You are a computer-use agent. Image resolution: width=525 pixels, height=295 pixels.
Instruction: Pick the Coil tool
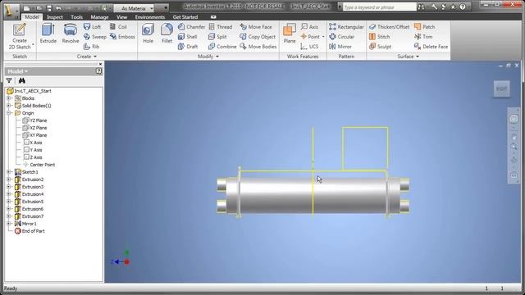tap(118, 27)
